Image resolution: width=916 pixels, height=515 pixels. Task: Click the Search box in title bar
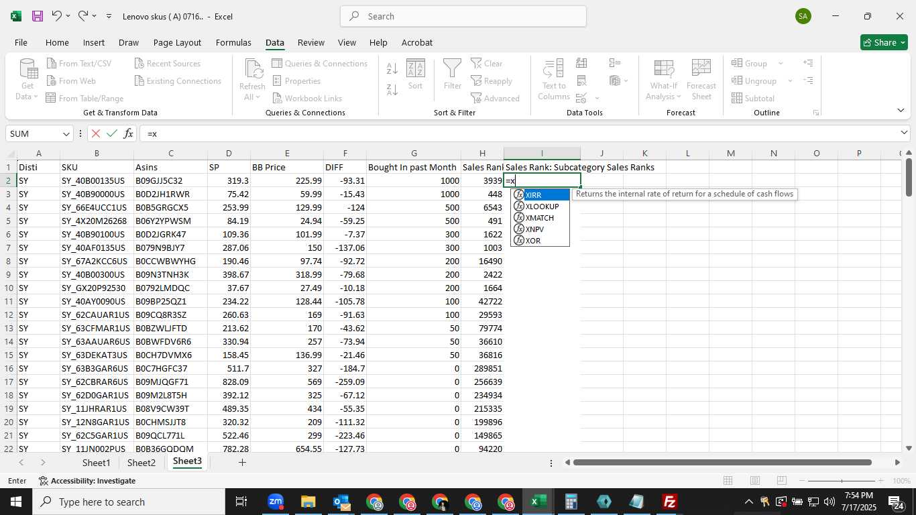coord(463,16)
